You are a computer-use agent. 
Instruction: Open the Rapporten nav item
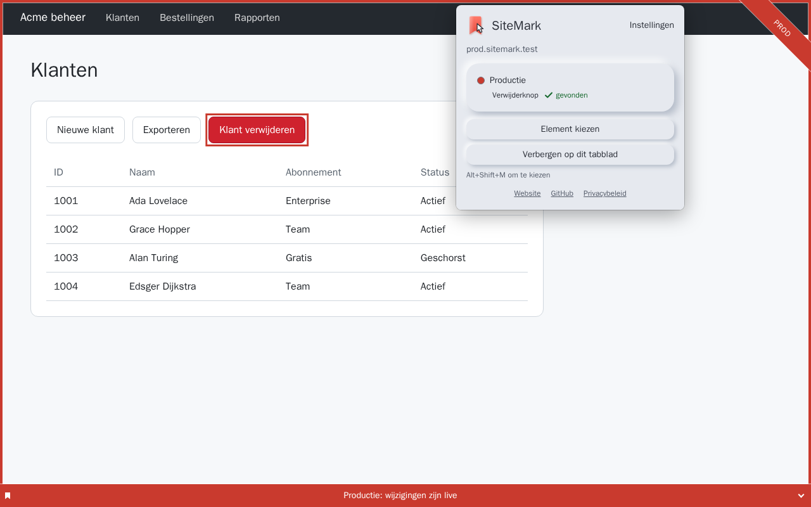257,18
